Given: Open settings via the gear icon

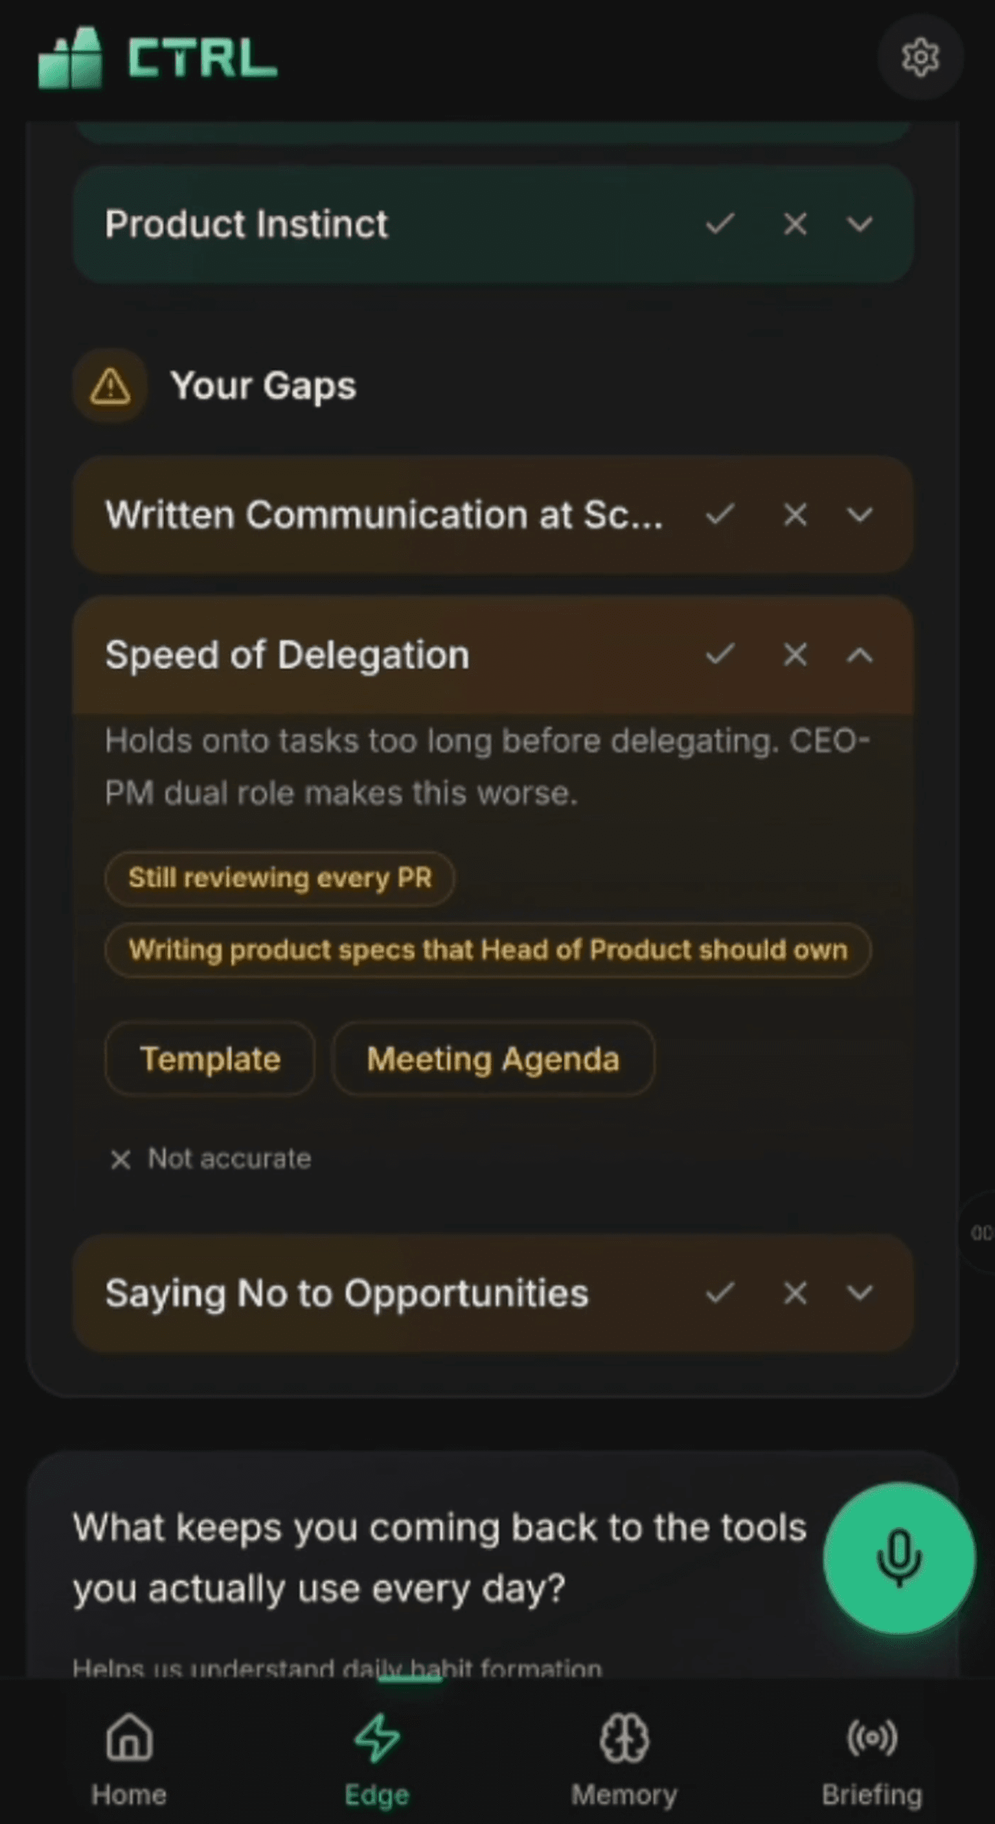Looking at the screenshot, I should pos(919,57).
